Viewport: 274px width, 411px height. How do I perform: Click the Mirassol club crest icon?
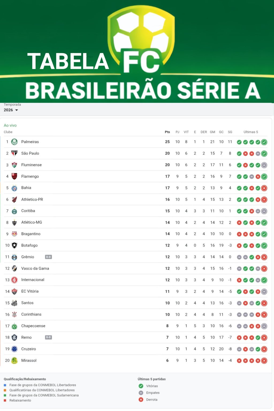point(14,360)
